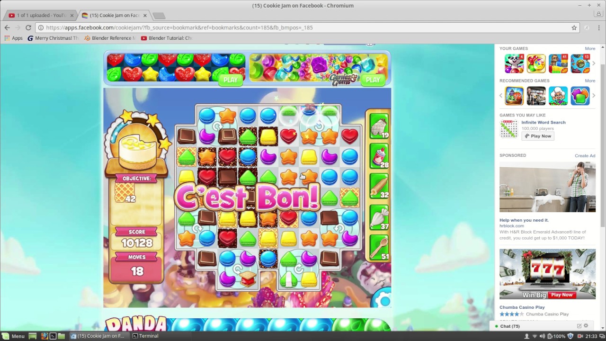Launch Firefox from the taskbar

[x=45, y=336]
